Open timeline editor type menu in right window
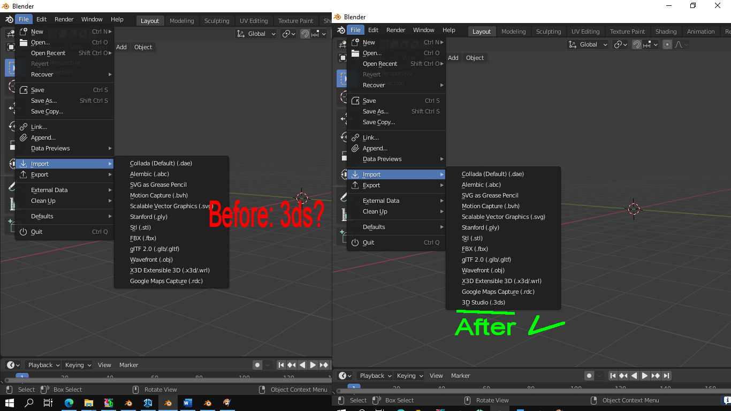 345,376
